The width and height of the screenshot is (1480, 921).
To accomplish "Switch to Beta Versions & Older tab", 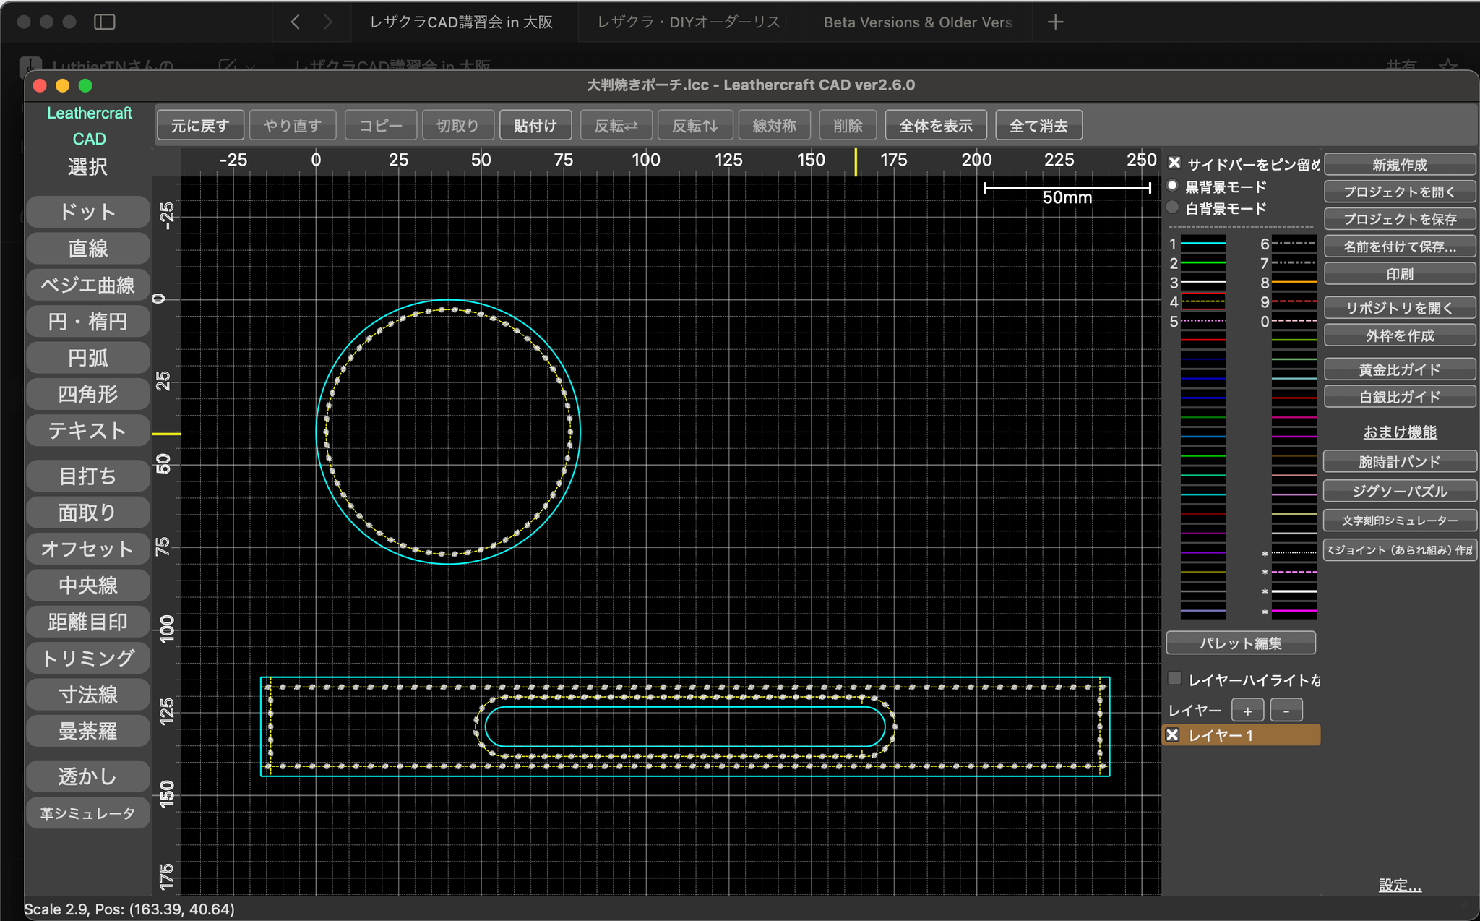I will pos(917,22).
